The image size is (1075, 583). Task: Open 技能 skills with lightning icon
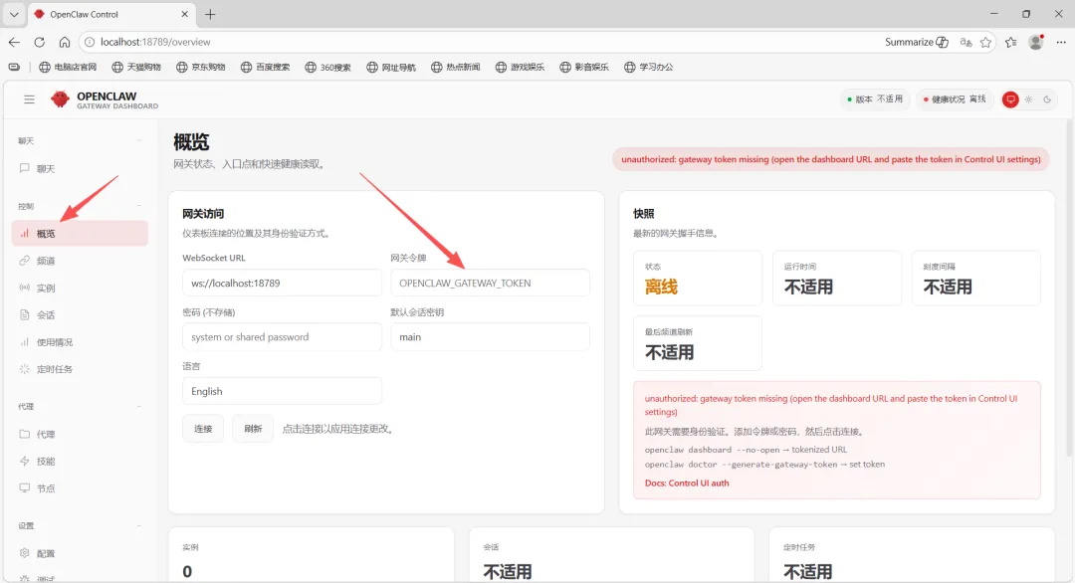tap(80, 461)
